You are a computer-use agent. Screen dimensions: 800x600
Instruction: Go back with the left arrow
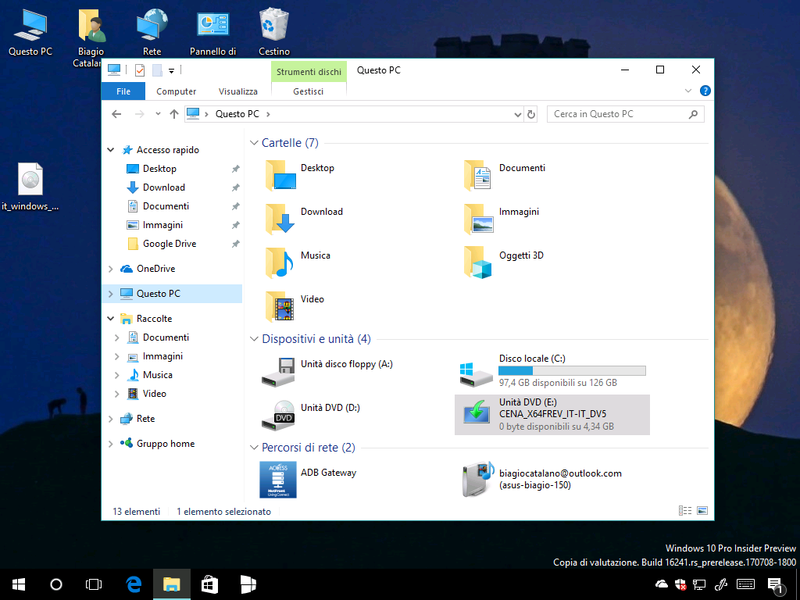[116, 114]
